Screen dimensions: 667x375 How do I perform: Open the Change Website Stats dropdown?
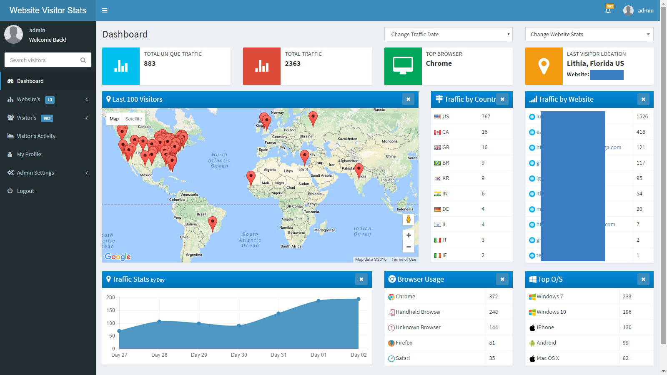[x=589, y=34]
